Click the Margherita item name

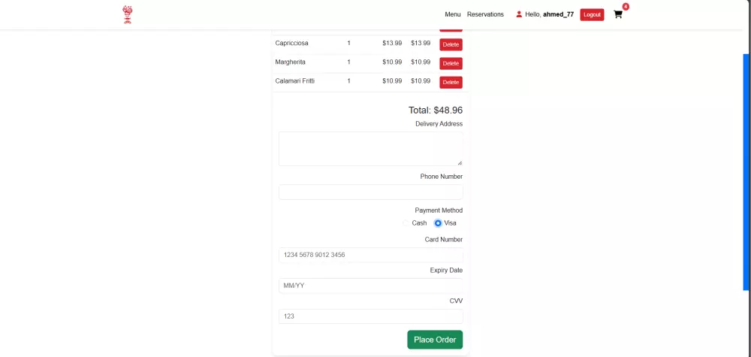click(x=290, y=62)
